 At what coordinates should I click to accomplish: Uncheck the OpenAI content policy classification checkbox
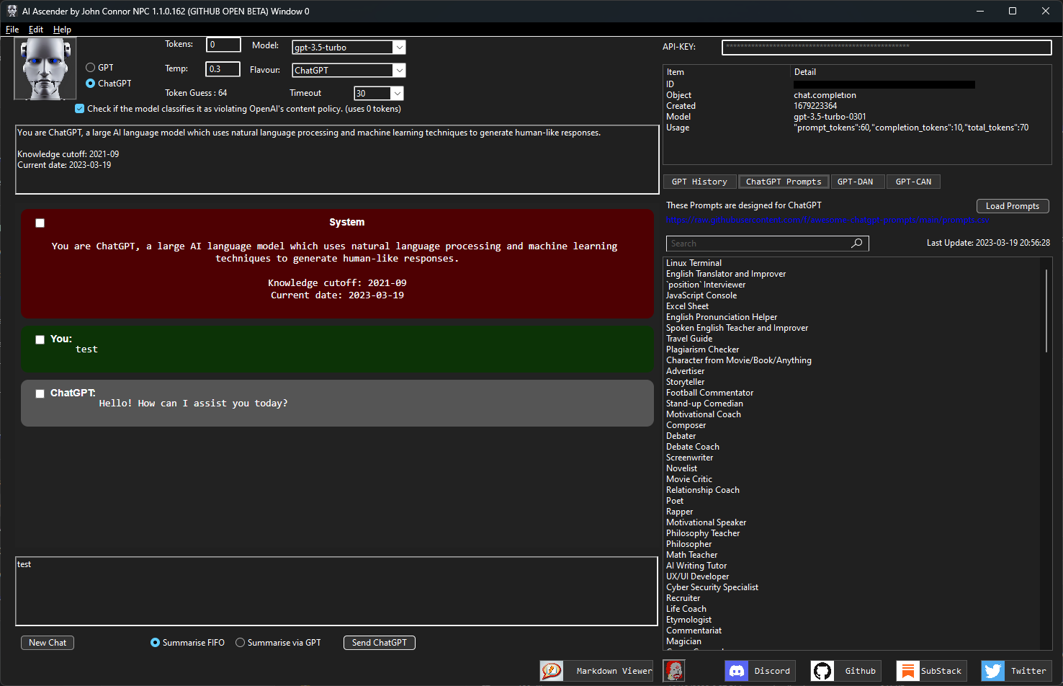[79, 108]
